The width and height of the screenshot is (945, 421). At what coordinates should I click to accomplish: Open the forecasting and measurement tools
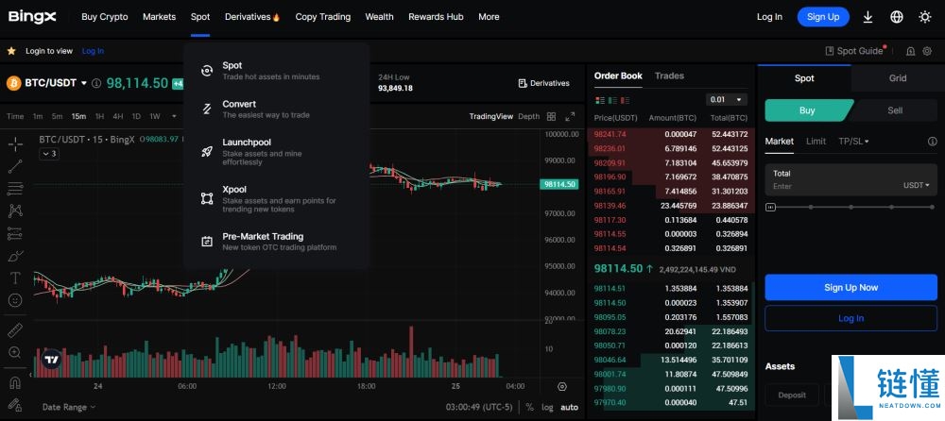tap(16, 233)
